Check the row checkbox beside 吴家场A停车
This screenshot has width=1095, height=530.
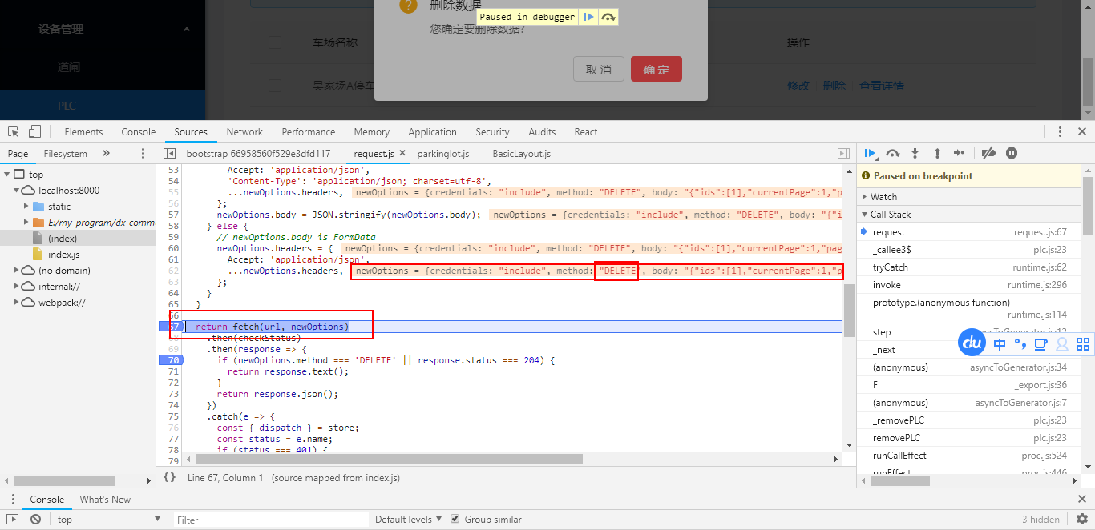pos(275,86)
